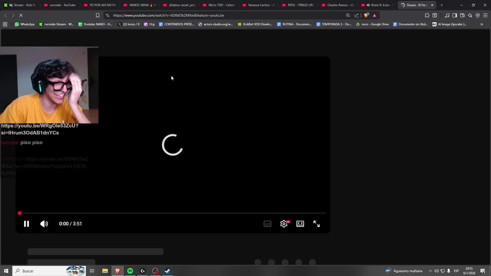Open the nanoide Stream bookmark
The height and width of the screenshot is (276, 491).
(x=56, y=24)
